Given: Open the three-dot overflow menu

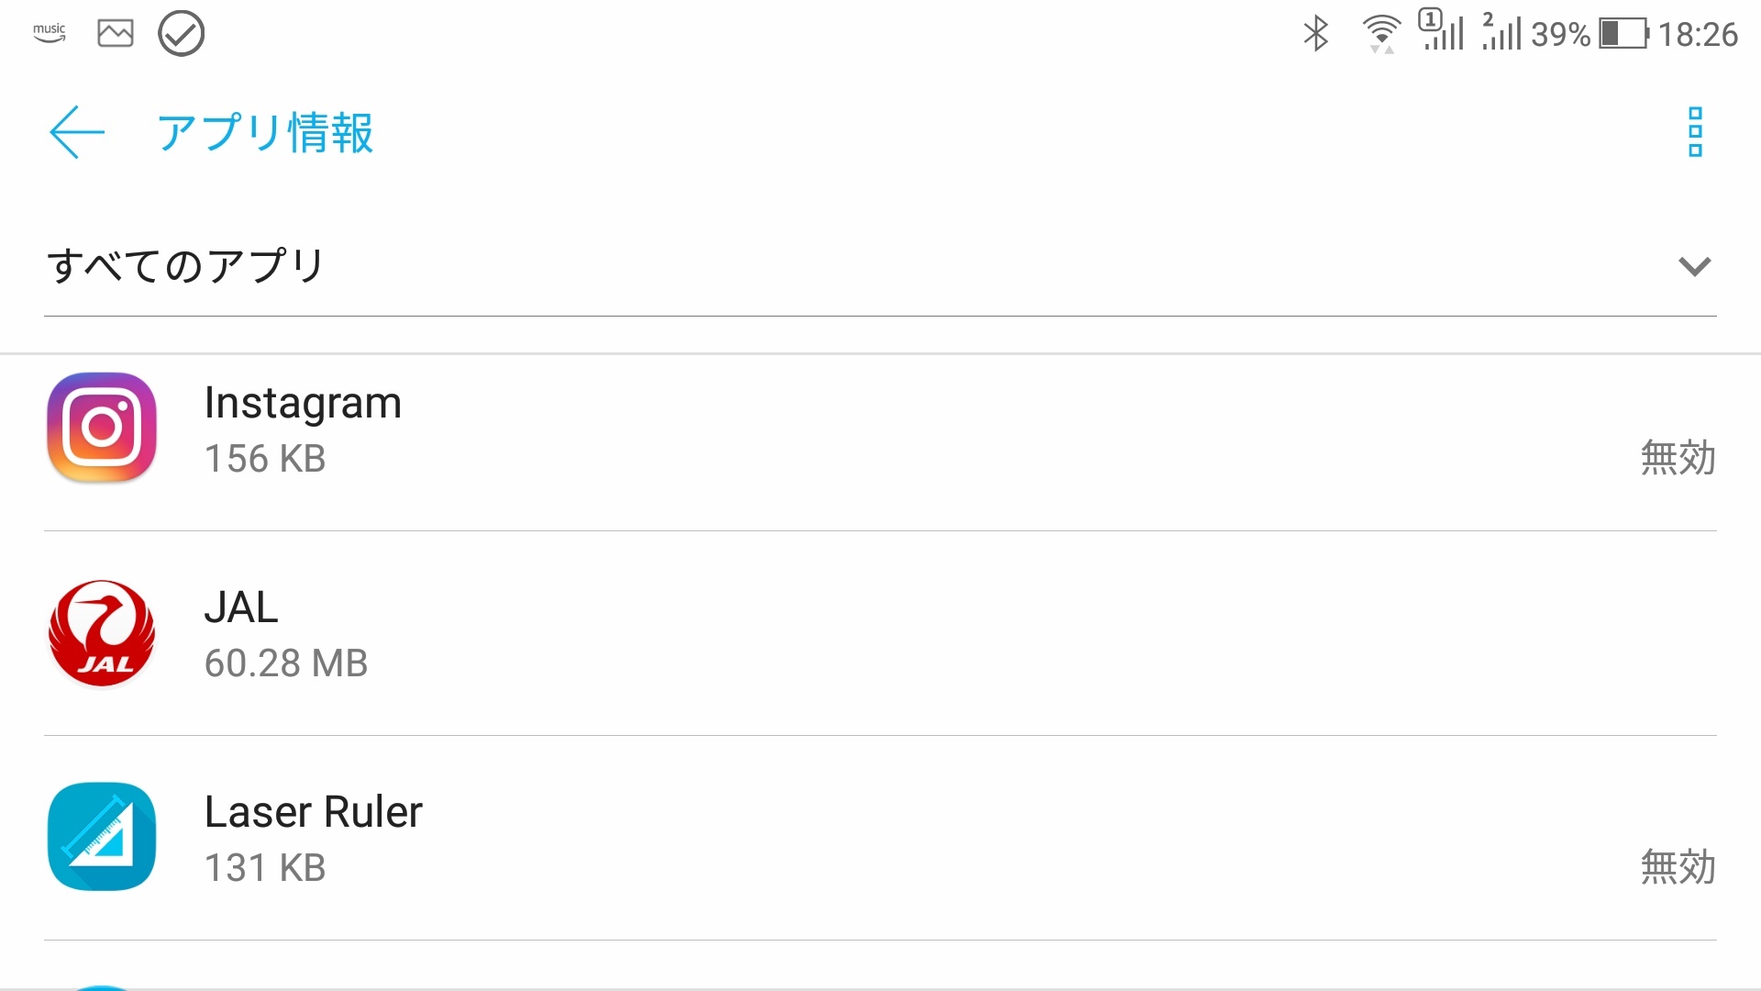Looking at the screenshot, I should (1695, 132).
